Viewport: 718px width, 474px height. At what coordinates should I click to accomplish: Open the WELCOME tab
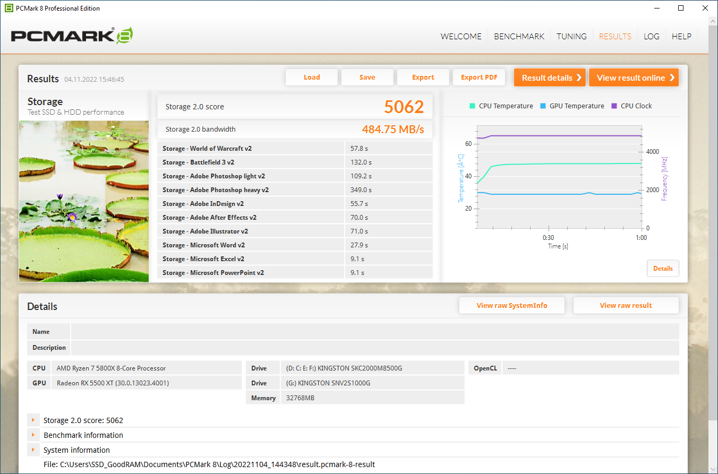click(461, 37)
